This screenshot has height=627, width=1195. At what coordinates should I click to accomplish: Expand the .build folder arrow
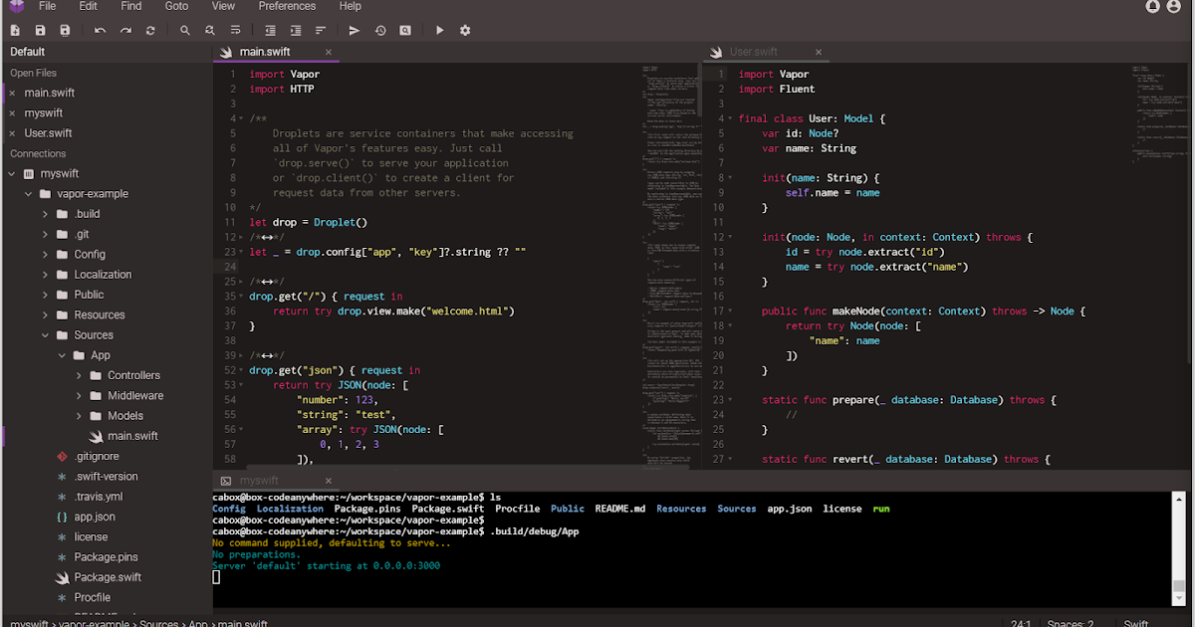[x=46, y=214]
